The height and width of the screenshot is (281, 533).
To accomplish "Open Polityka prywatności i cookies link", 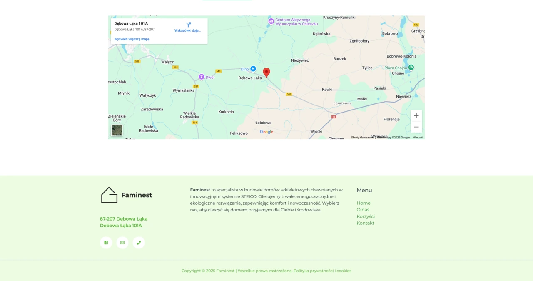I will pyautogui.click(x=322, y=271).
